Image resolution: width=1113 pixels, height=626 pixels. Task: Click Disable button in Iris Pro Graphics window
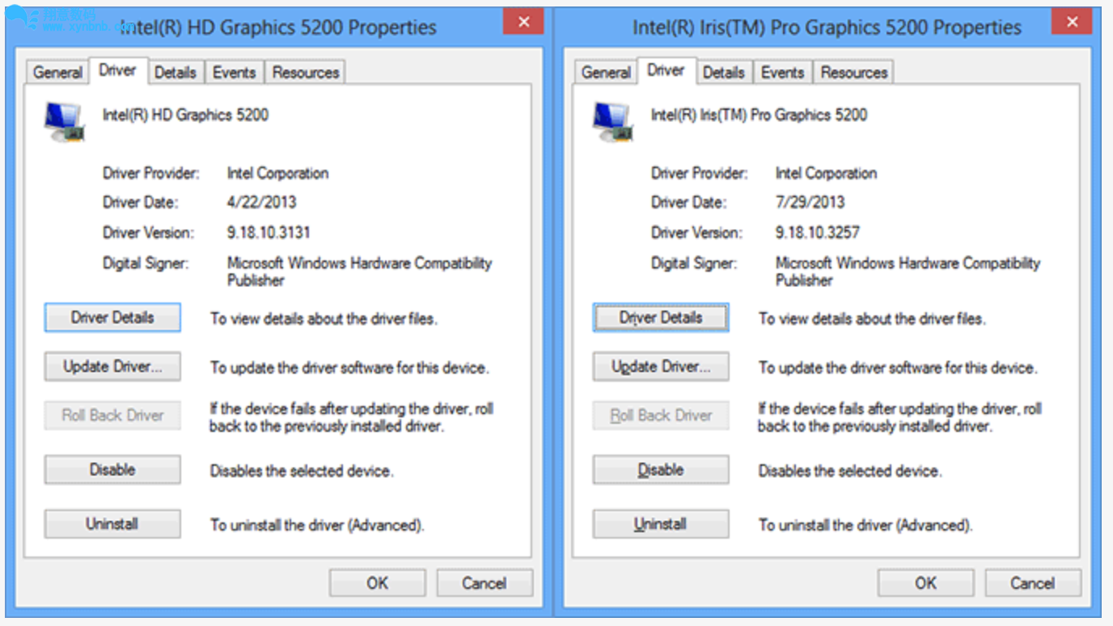pos(661,470)
